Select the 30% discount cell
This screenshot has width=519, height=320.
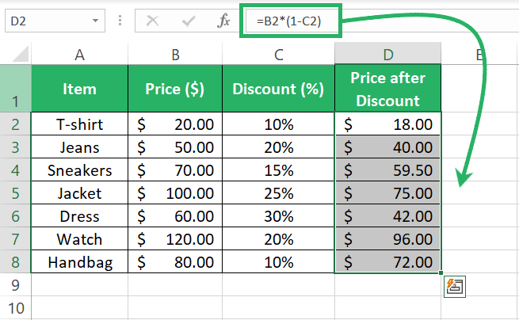[x=278, y=215]
